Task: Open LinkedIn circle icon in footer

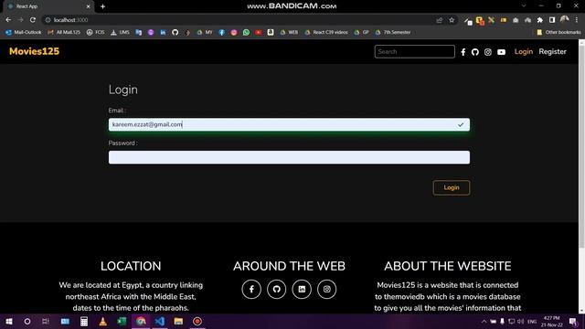Action: pos(302,289)
